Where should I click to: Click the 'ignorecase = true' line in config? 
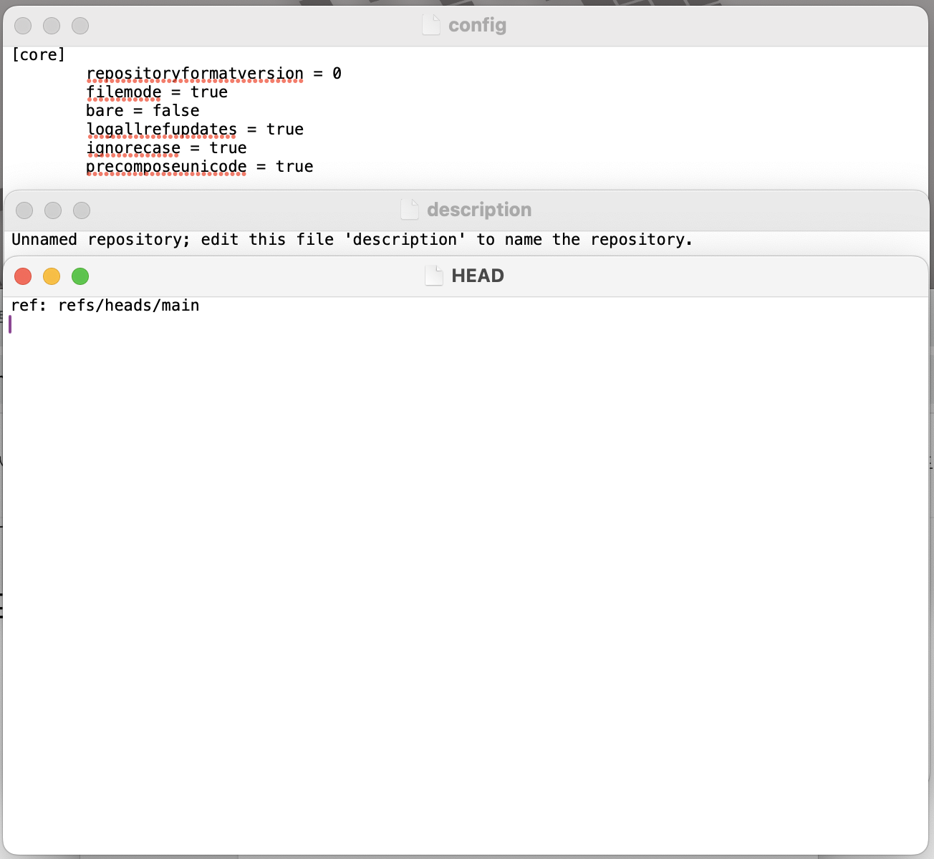pyautogui.click(x=166, y=148)
